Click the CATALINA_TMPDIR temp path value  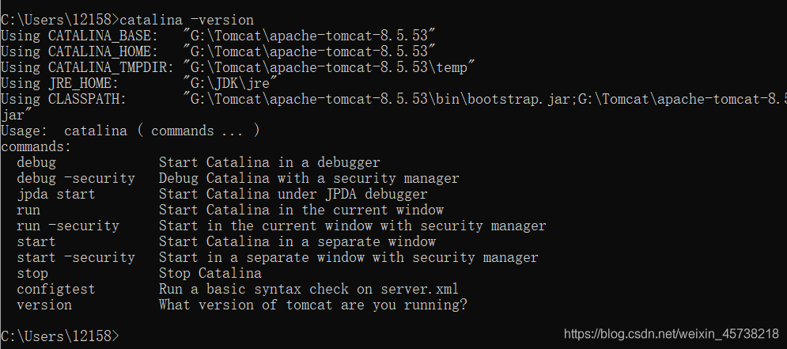tap(328, 66)
